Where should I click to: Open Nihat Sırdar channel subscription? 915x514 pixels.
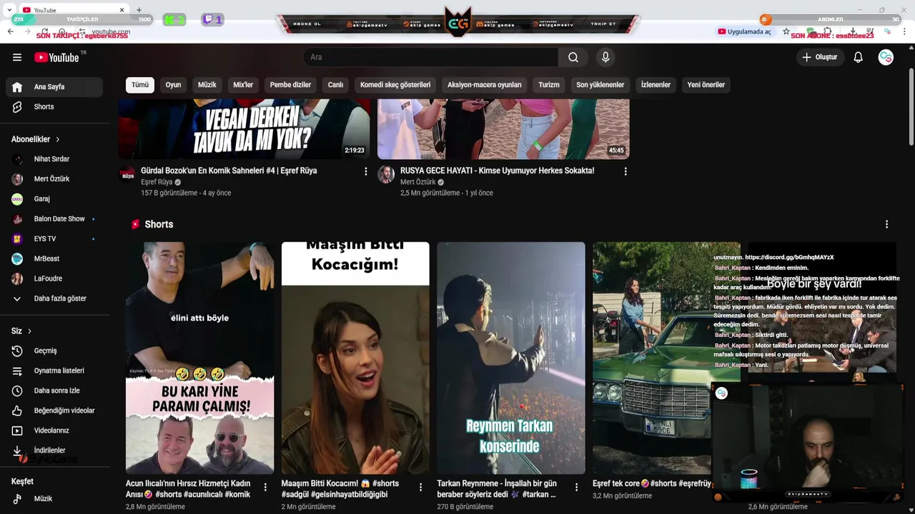[54, 159]
